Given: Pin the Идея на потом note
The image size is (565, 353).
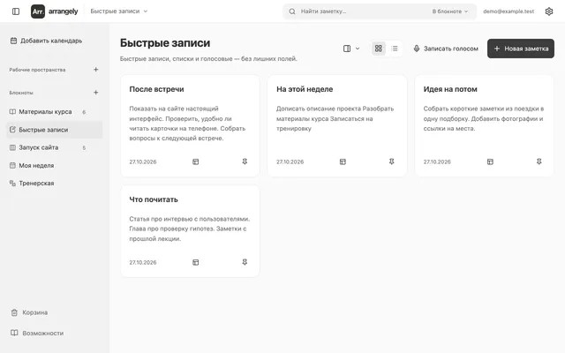Looking at the screenshot, I should point(539,161).
